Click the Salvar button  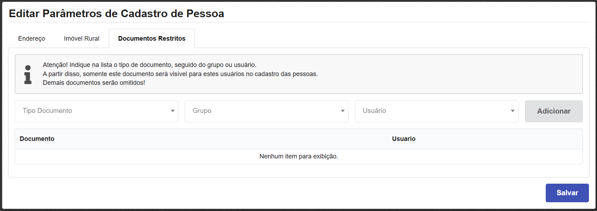[x=567, y=193]
